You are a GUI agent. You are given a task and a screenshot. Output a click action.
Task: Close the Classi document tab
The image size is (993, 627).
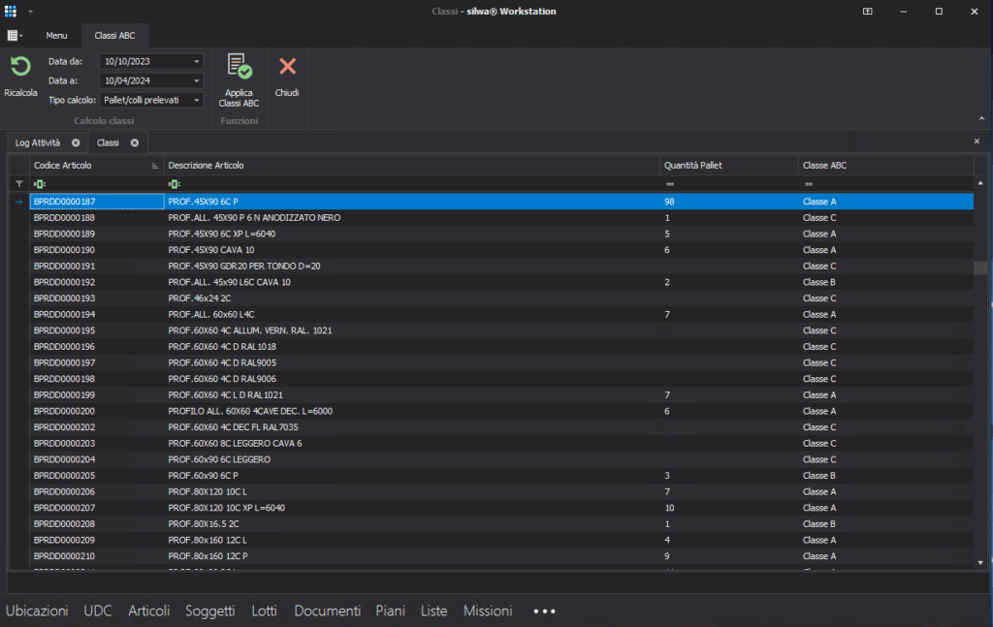(x=135, y=142)
